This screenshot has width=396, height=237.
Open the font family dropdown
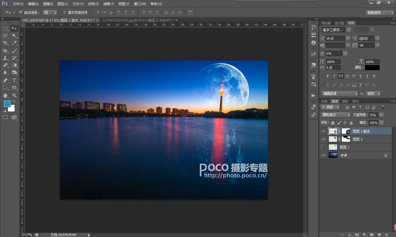tap(348, 30)
